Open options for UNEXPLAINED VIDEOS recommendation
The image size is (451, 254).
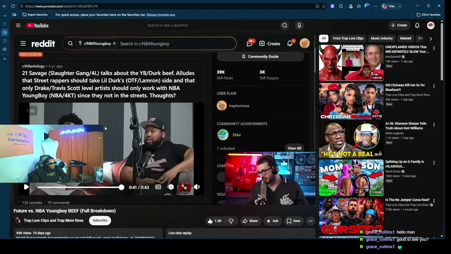434,48
